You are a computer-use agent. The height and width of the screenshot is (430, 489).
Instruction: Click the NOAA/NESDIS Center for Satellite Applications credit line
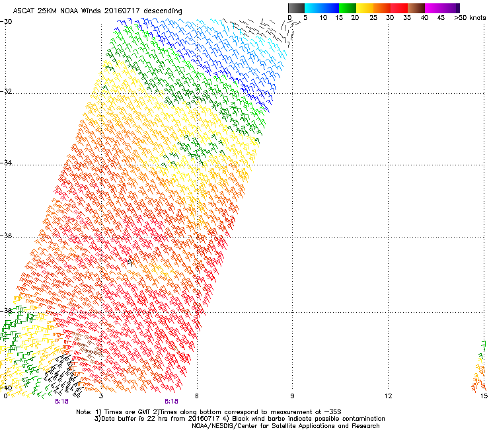pyautogui.click(x=285, y=426)
